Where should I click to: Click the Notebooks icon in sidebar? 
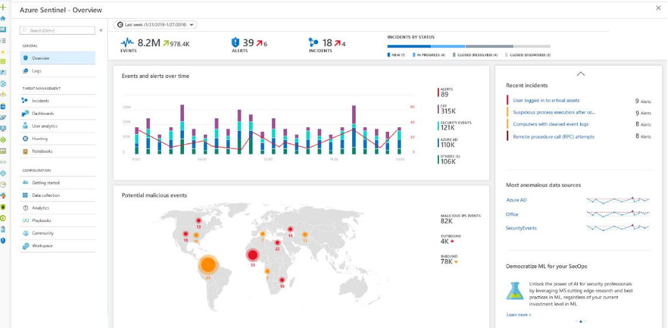click(25, 151)
